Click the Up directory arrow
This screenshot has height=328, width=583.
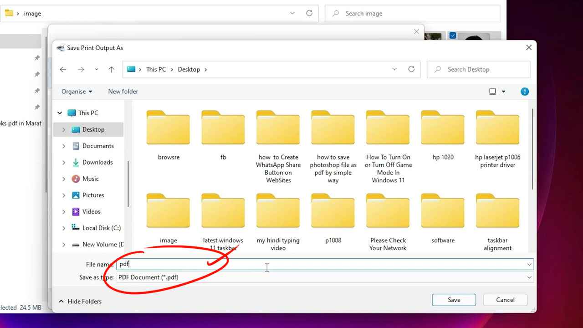pos(111,69)
